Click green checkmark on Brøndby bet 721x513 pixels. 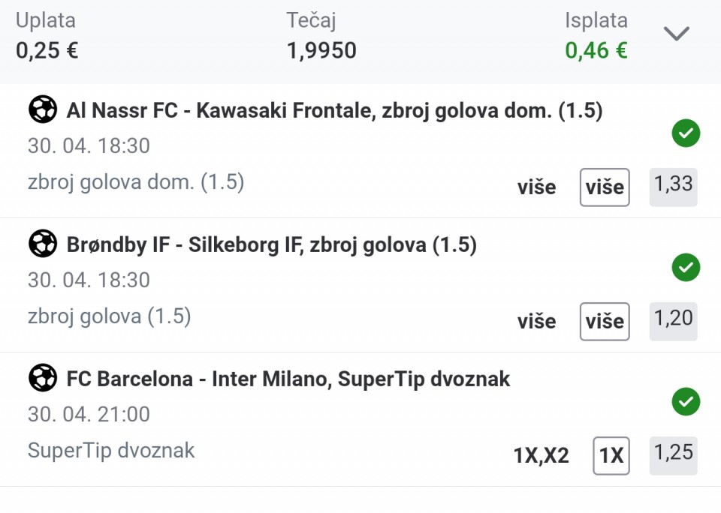coord(686,267)
